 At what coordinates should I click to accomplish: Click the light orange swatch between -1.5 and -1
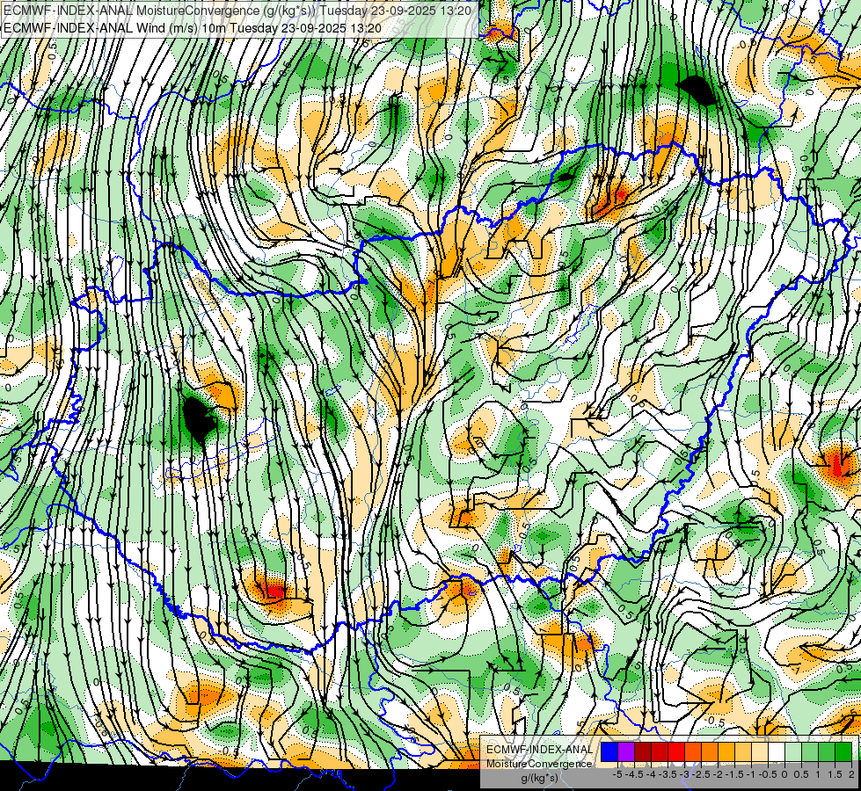pyautogui.click(x=743, y=752)
